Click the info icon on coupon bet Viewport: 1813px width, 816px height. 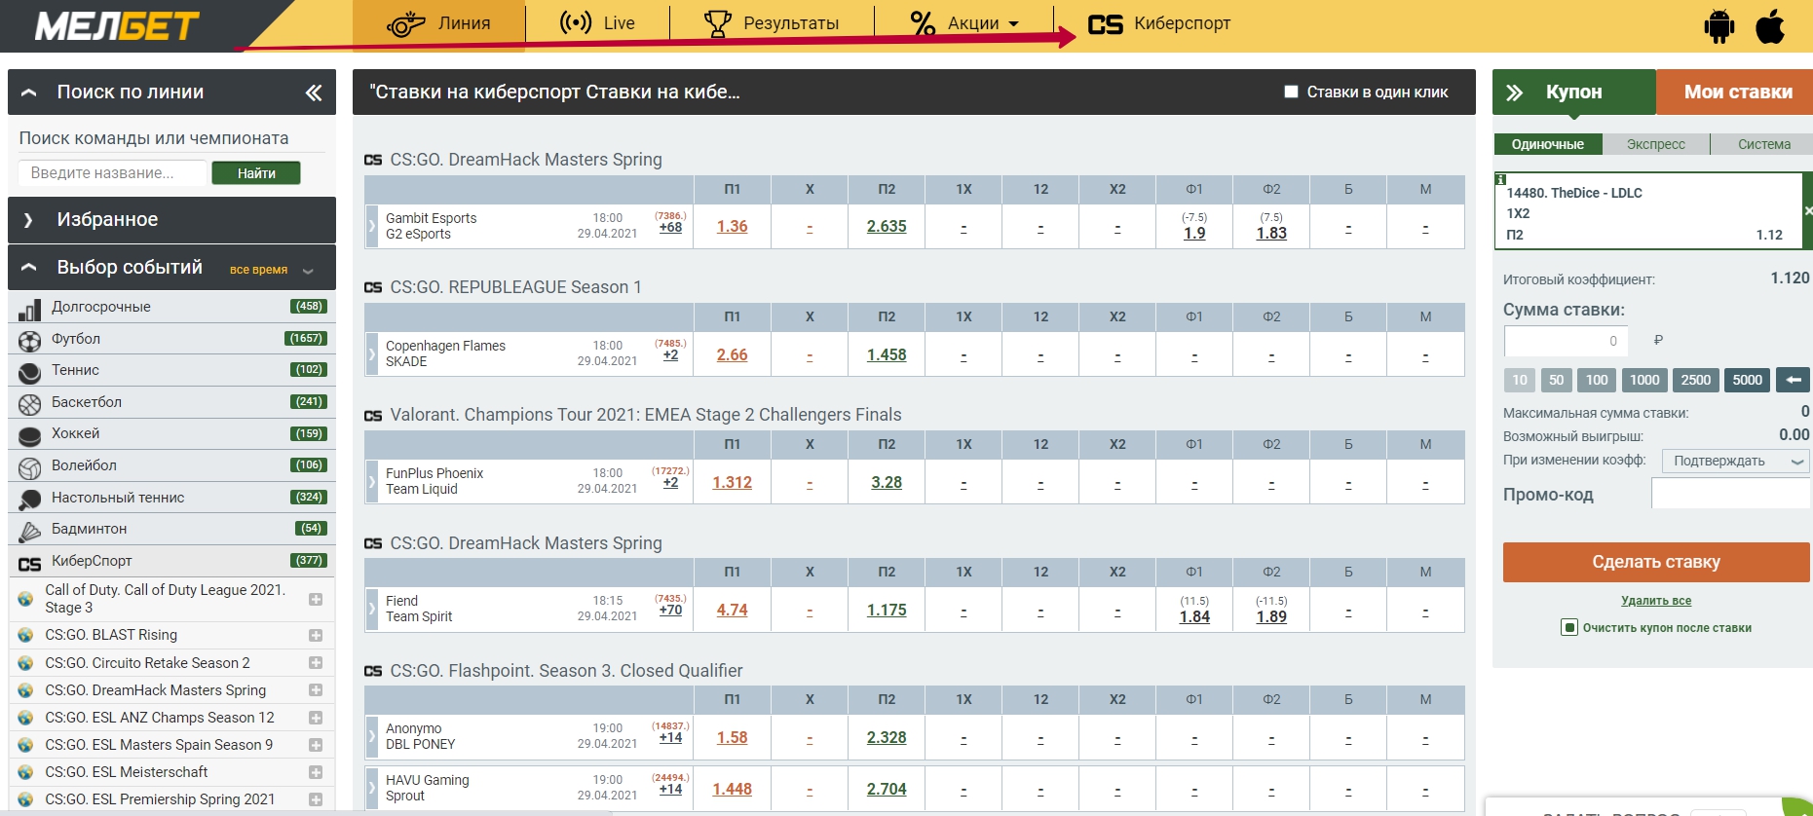(x=1501, y=179)
